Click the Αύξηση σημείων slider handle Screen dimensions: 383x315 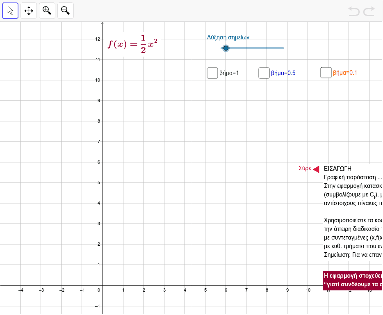point(226,48)
